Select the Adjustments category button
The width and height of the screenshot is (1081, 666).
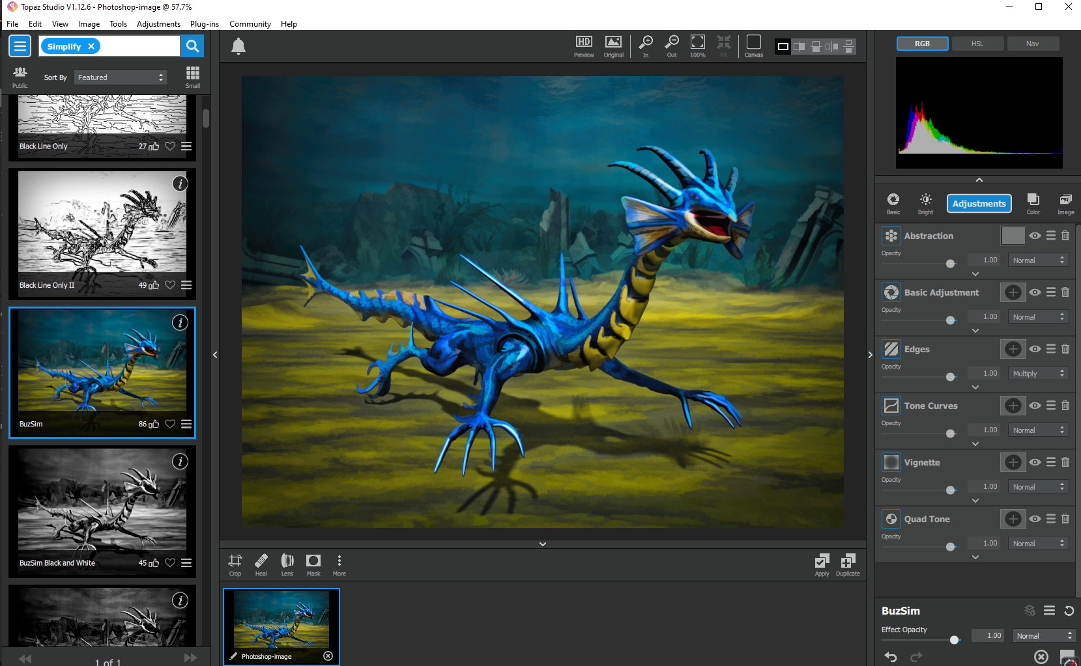[979, 204]
